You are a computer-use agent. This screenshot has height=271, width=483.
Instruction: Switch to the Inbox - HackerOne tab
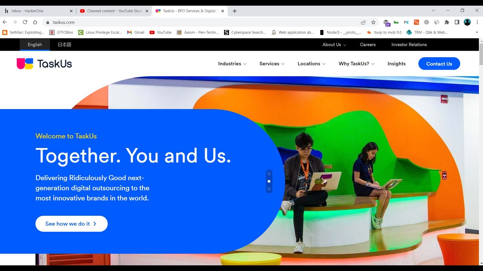[37, 11]
